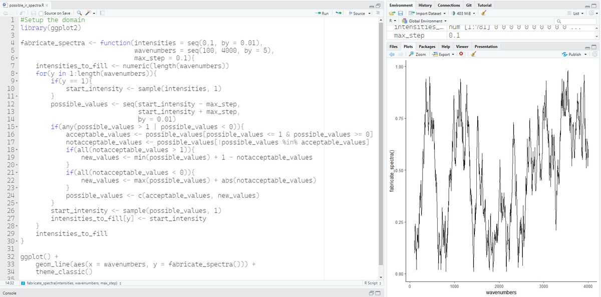This screenshot has height=297, width=601.
Task: Open code tools magic wand
Action: 88,13
